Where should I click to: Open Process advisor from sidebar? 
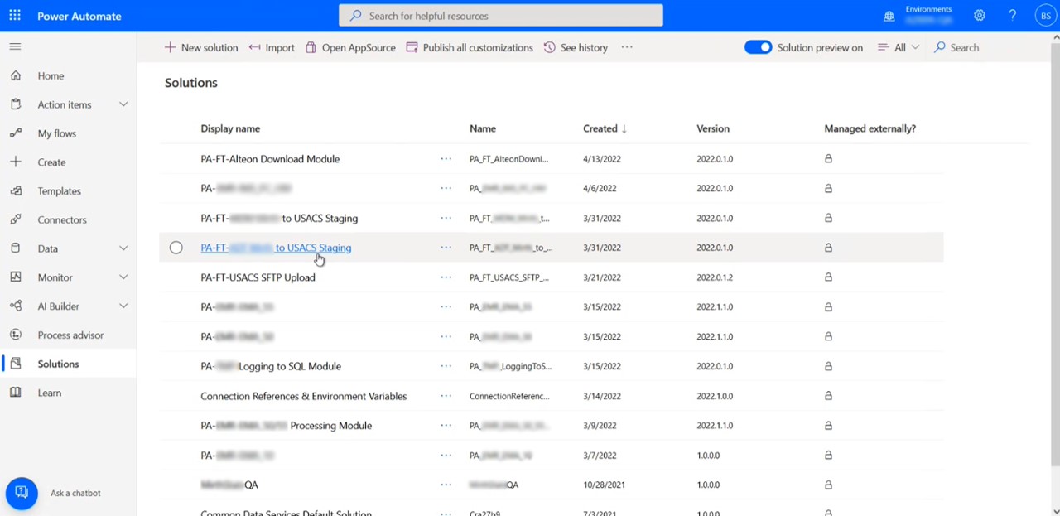(70, 335)
